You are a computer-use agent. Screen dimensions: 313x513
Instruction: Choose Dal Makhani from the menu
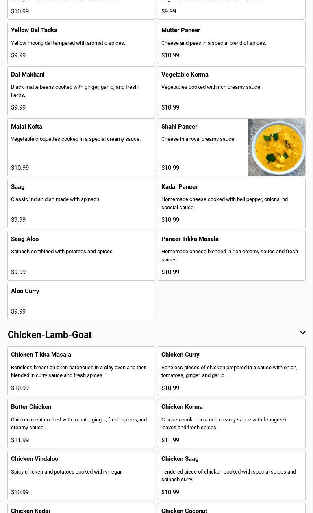pyautogui.click(x=81, y=91)
